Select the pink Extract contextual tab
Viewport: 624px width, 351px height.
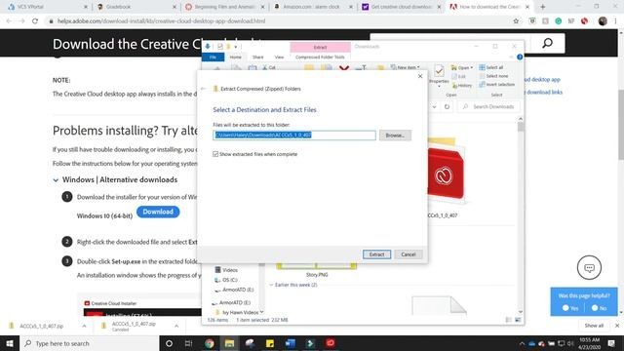(x=321, y=48)
